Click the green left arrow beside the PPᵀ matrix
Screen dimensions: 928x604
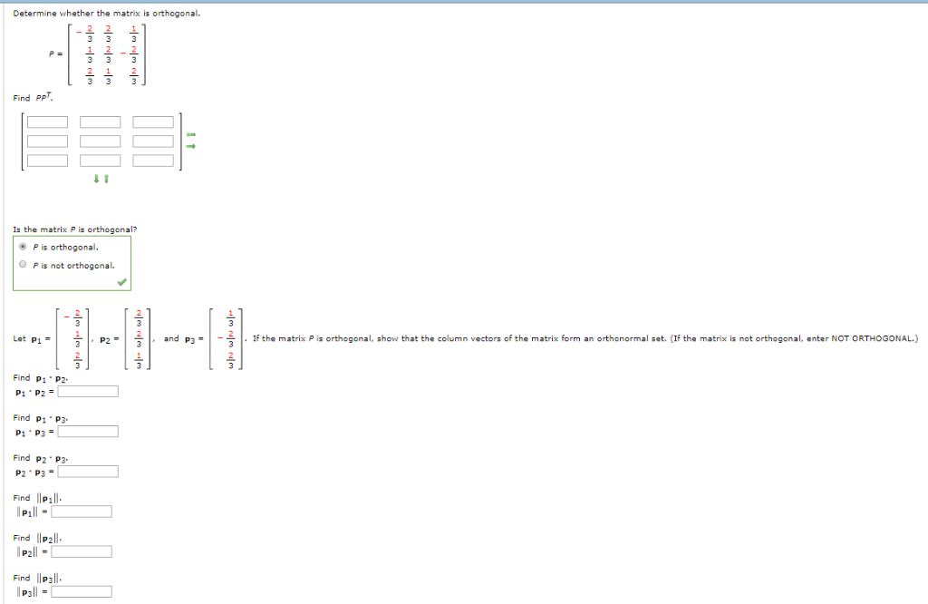190,134
